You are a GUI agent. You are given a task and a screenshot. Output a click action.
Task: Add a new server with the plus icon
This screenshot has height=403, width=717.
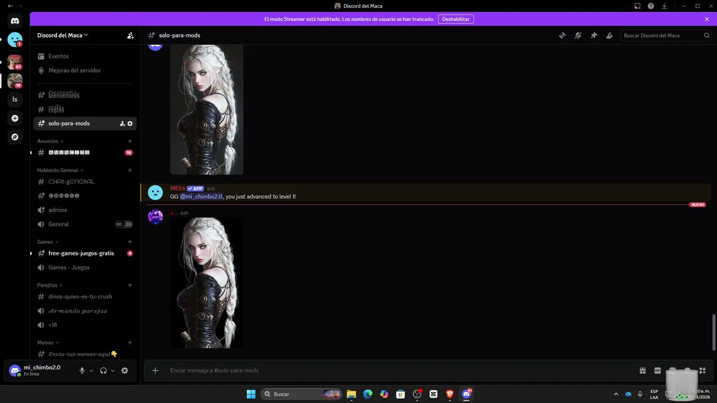[15, 118]
